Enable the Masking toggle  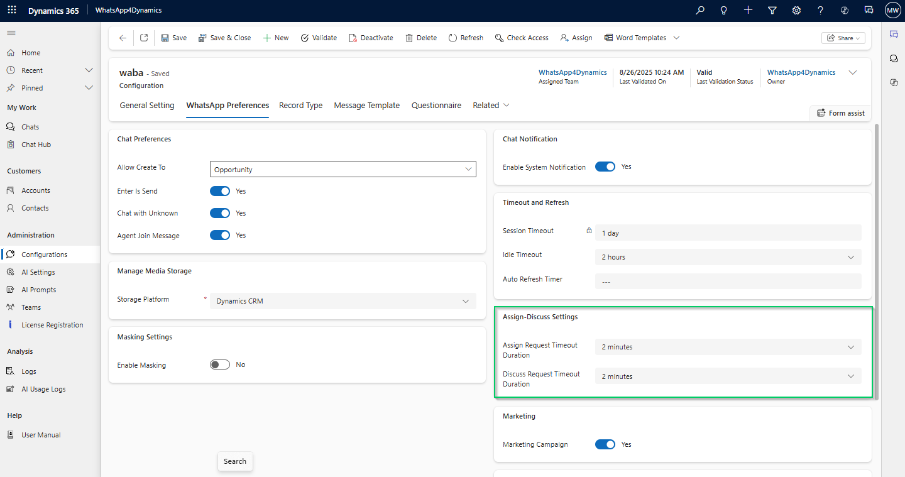[220, 365]
